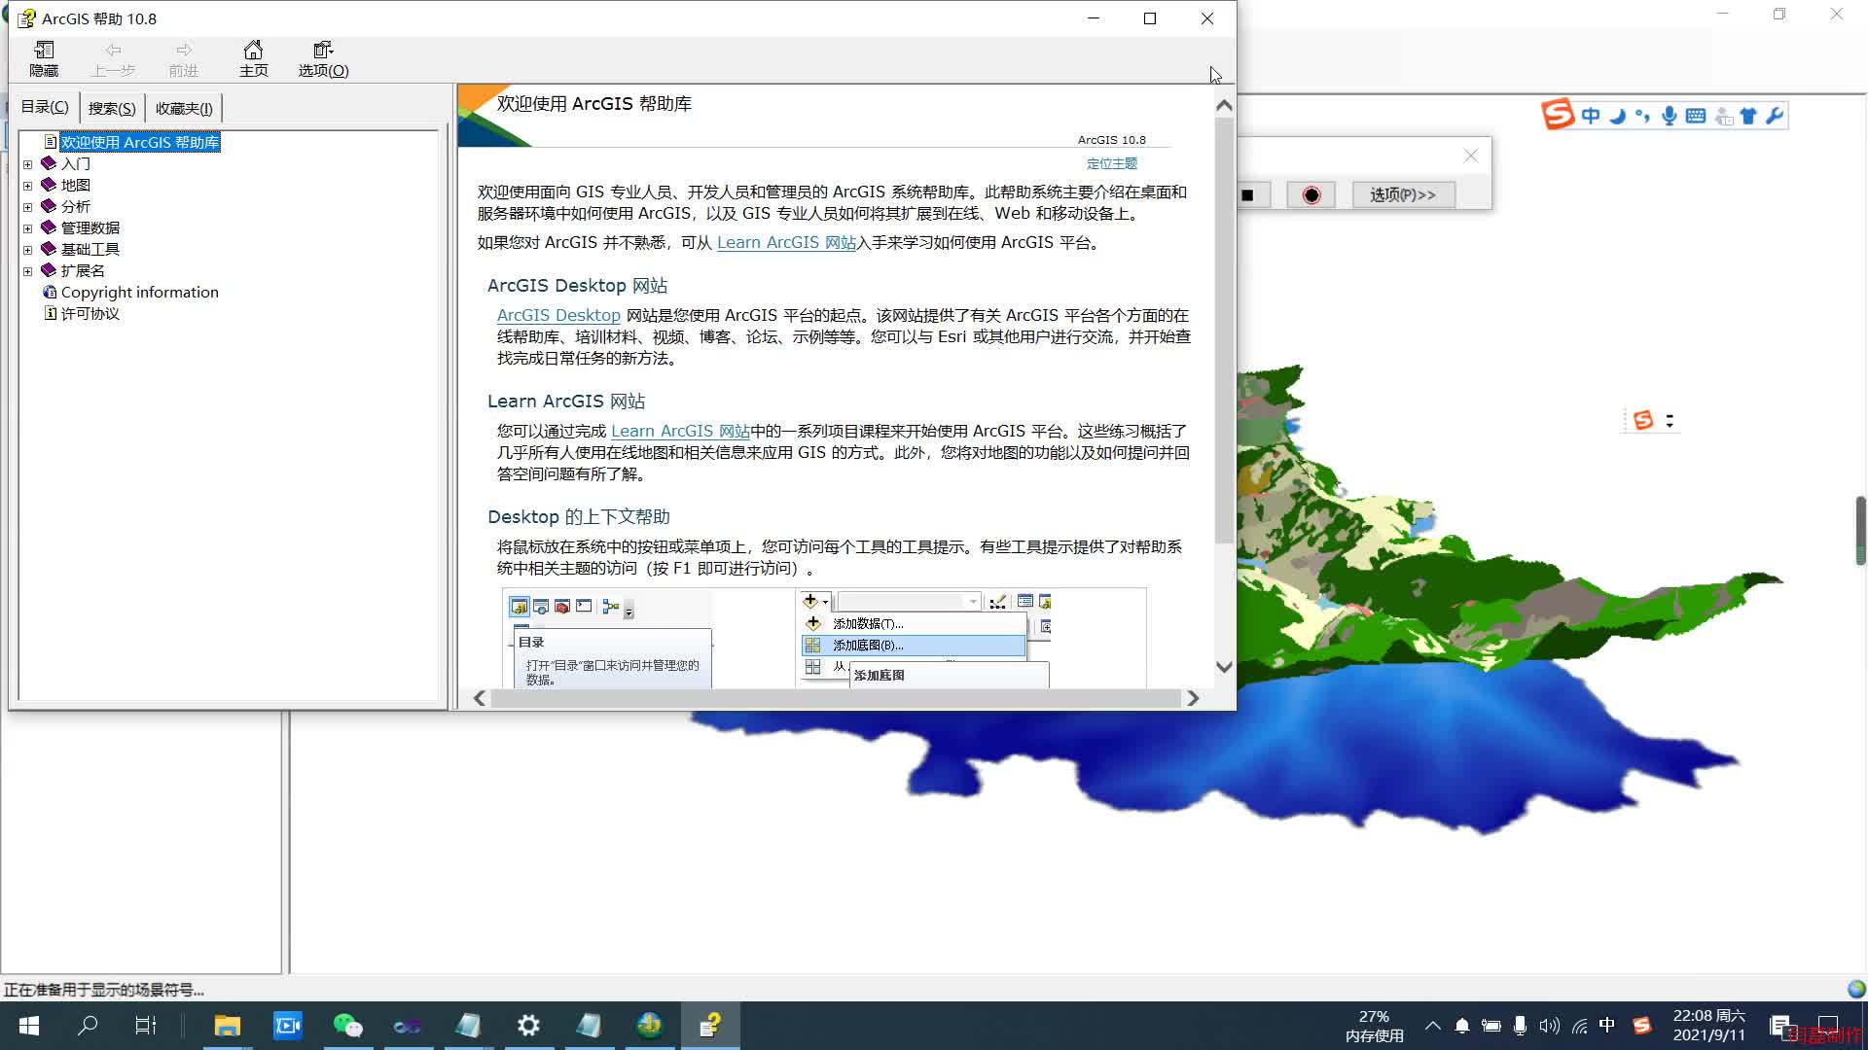Click the 上一步 back navigation icon
1868x1050 pixels.
114,56
